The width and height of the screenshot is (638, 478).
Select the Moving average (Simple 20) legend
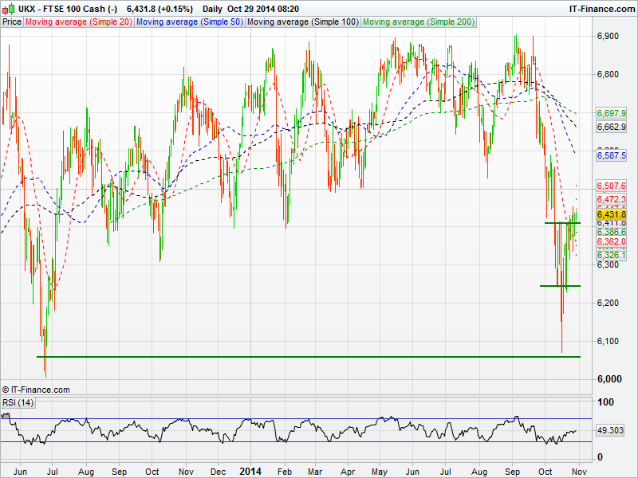79,22
